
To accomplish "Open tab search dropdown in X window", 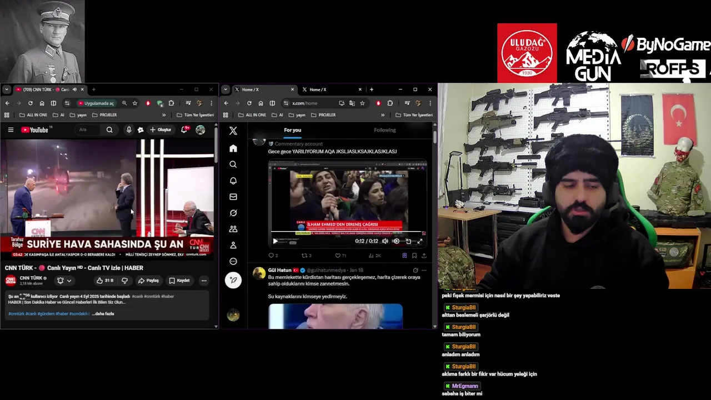I will pyautogui.click(x=225, y=89).
